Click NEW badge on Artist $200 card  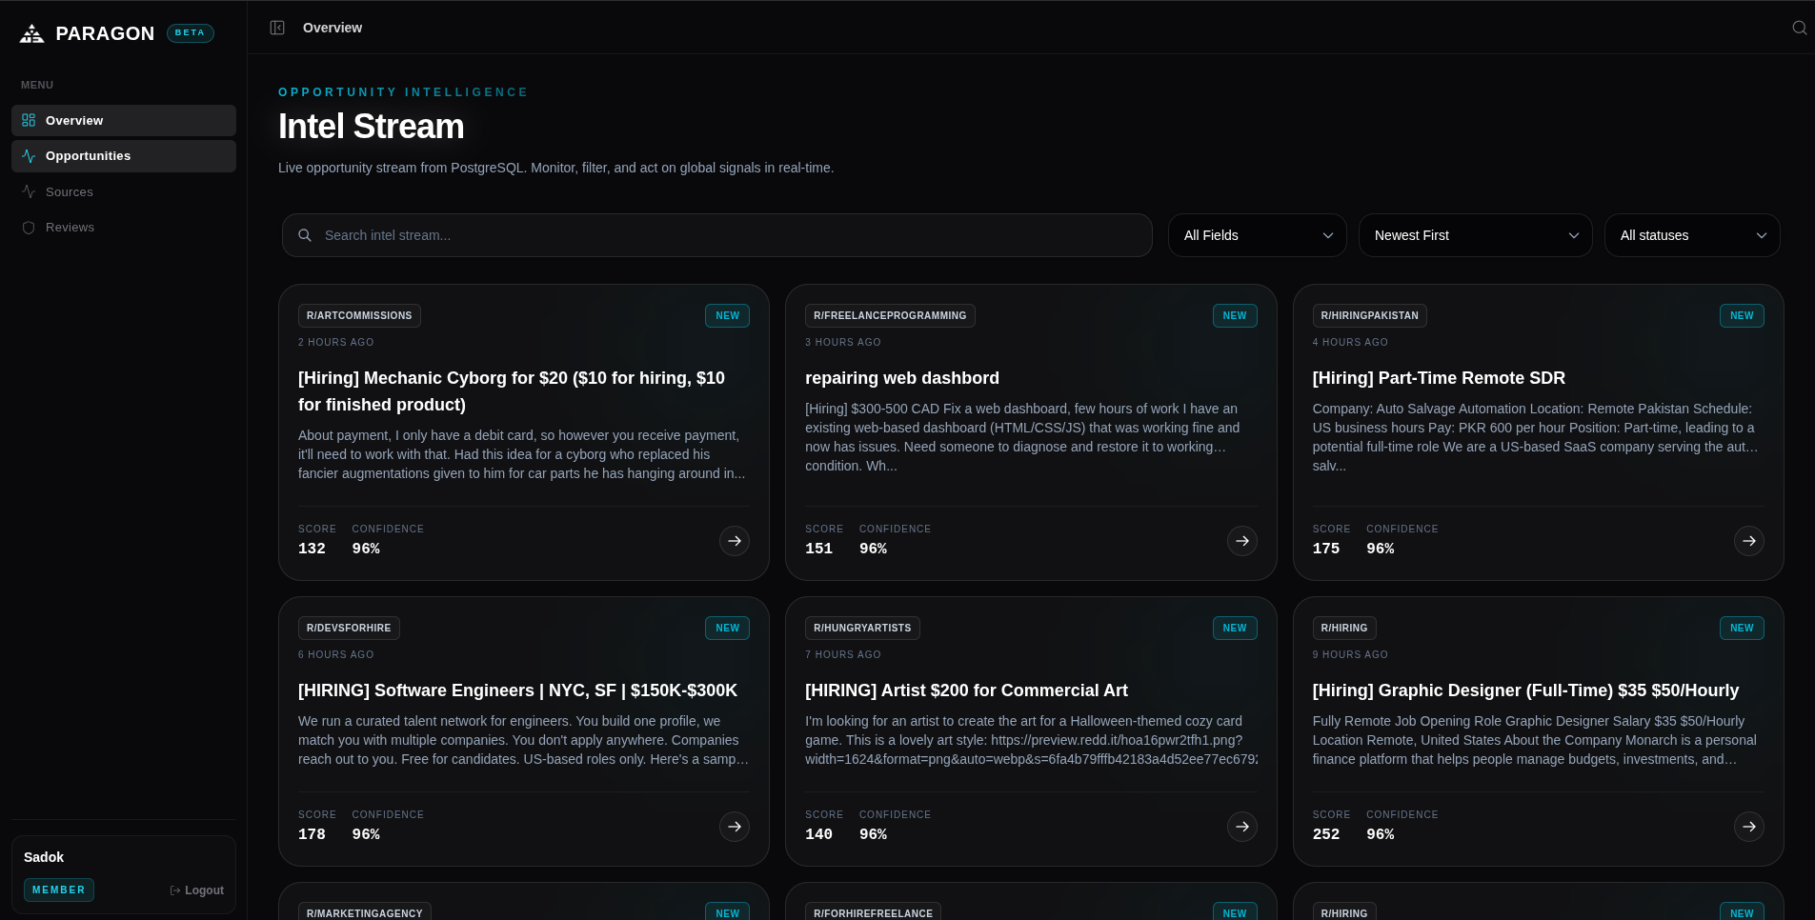point(1235,629)
